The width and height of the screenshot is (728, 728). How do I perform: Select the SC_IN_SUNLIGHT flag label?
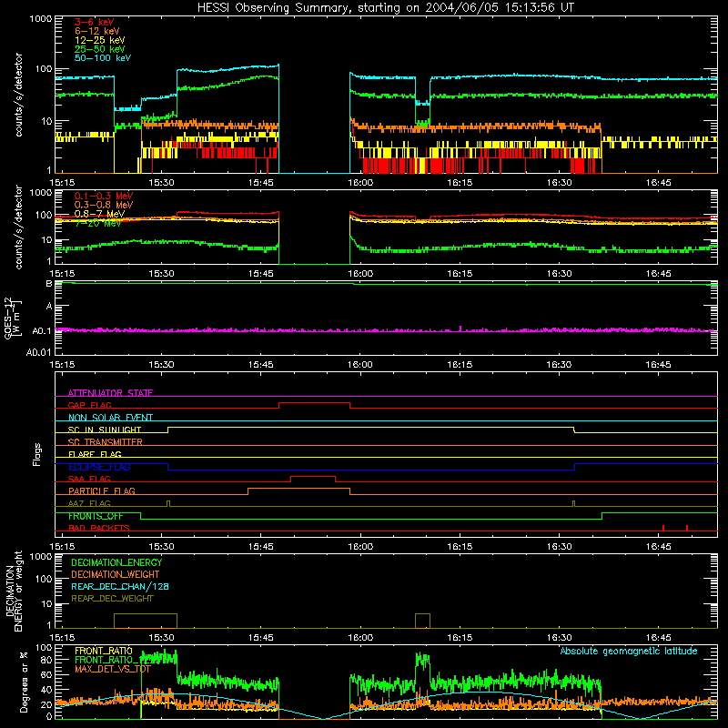point(105,430)
